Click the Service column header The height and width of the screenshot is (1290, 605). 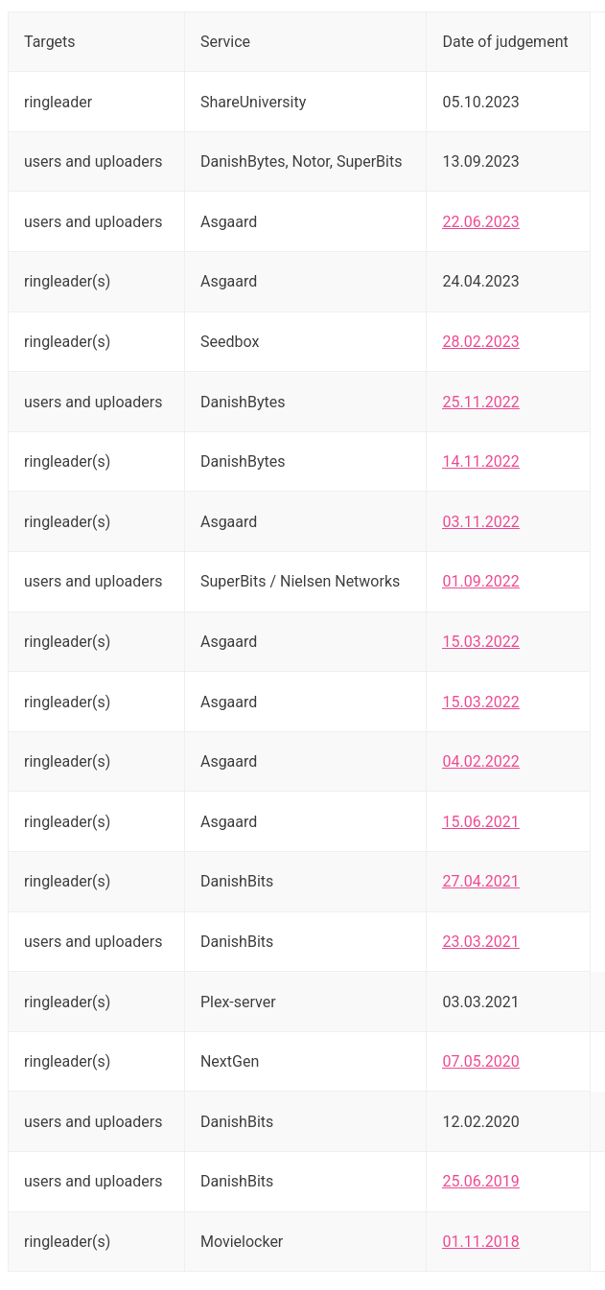225,41
